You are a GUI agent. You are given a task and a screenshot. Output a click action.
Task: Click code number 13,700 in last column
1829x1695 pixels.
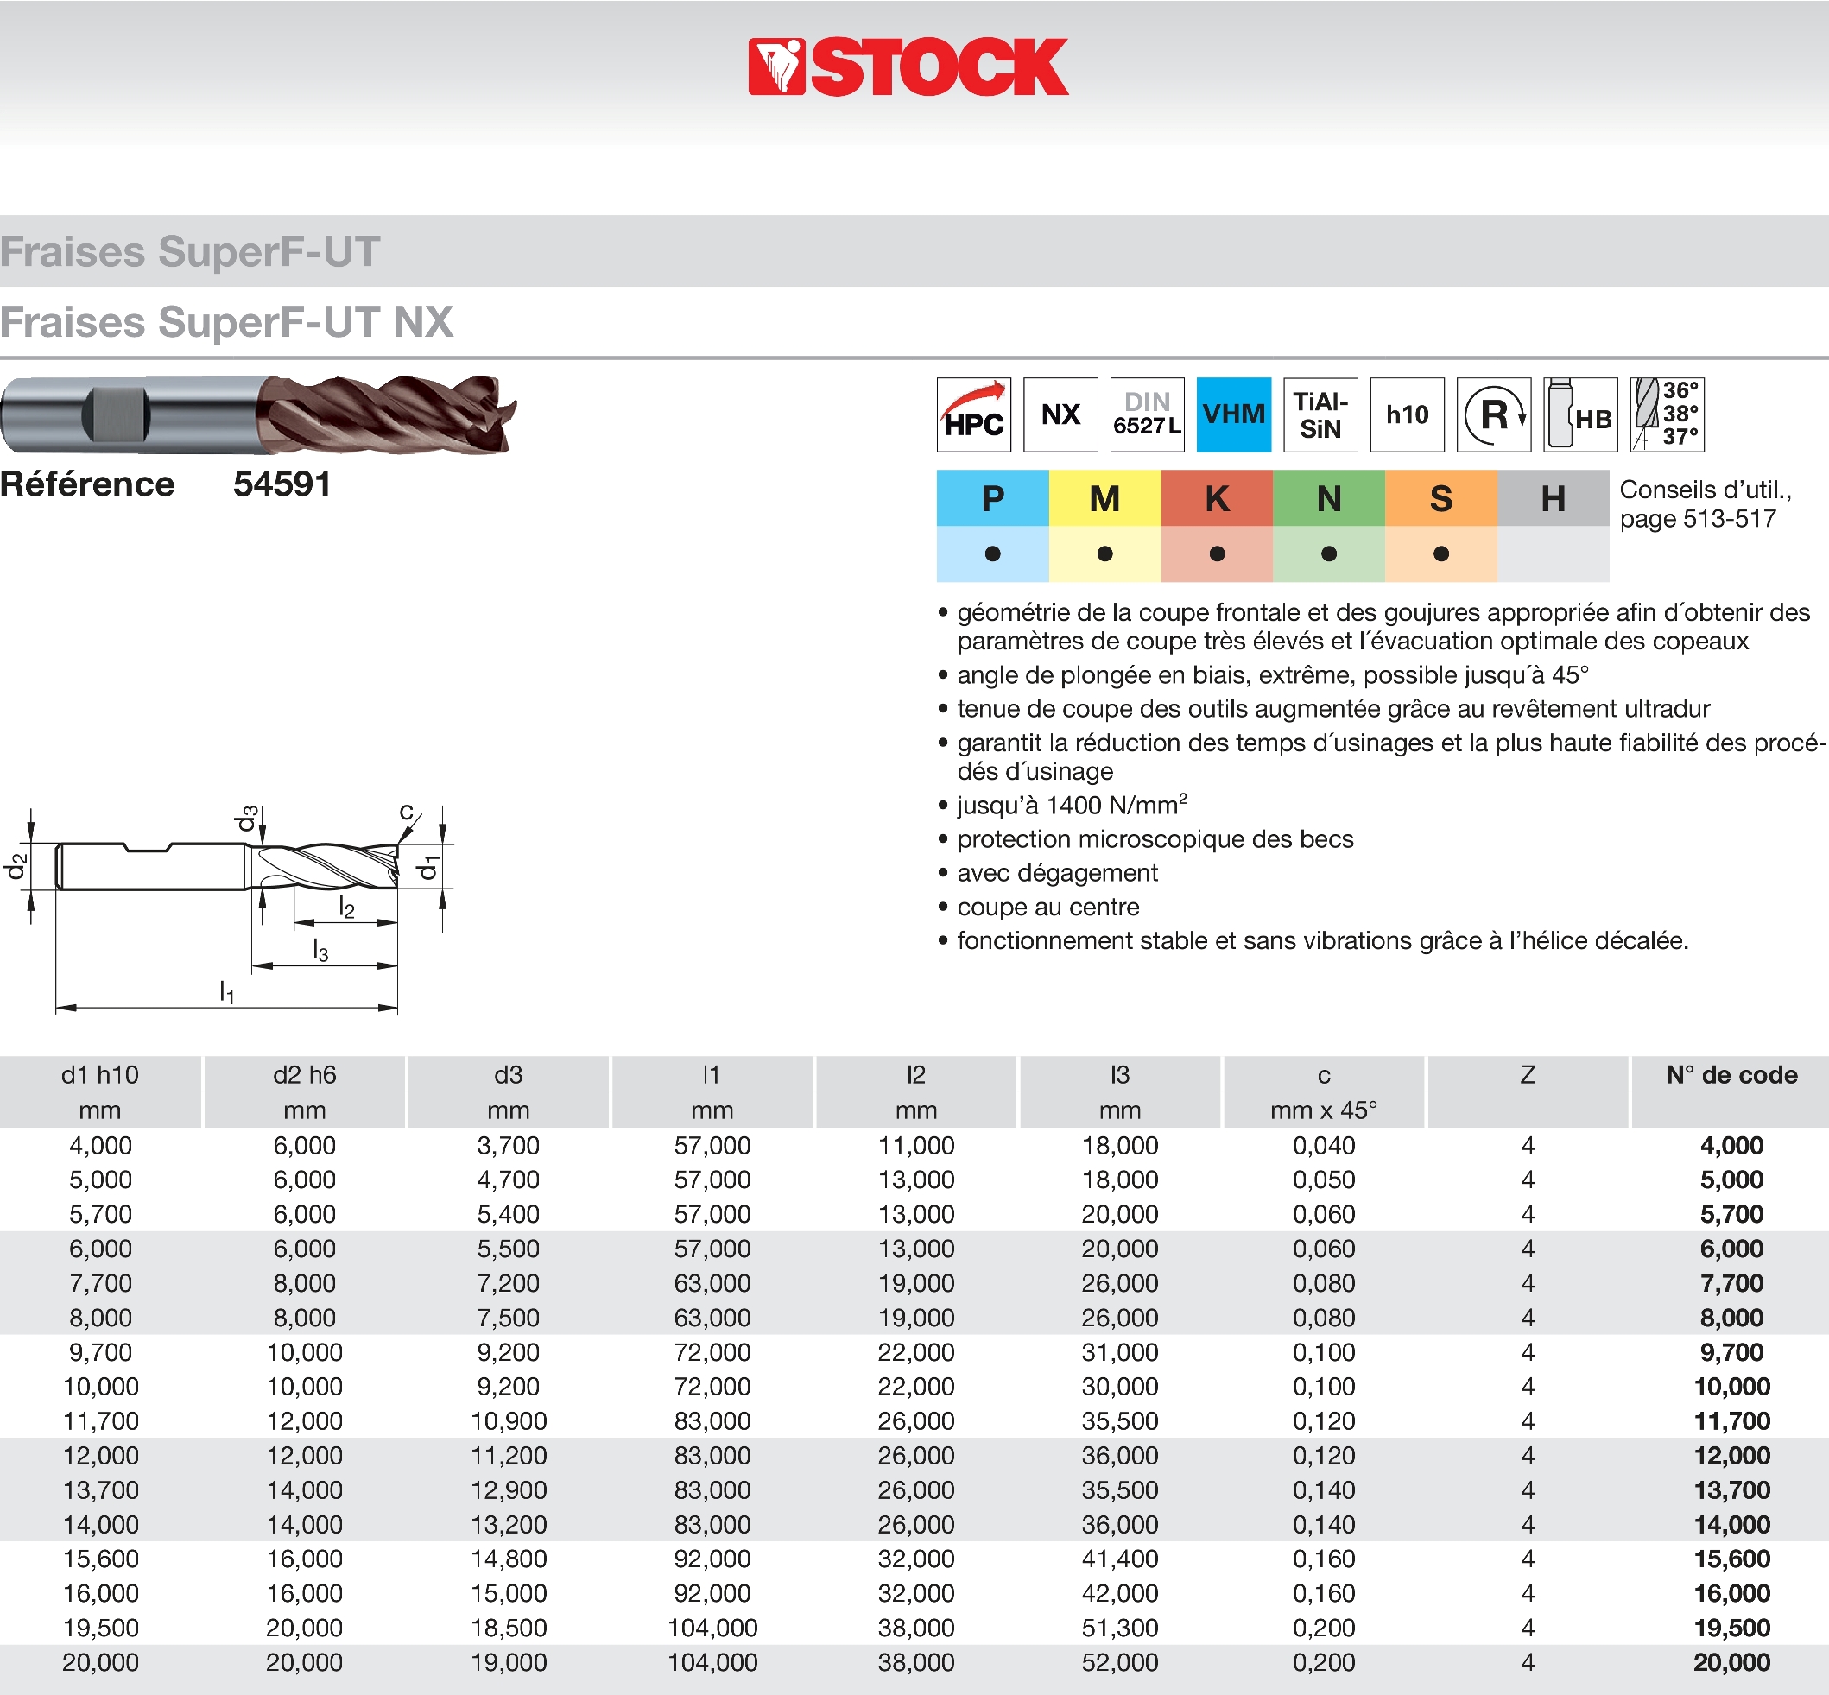point(1731,1490)
